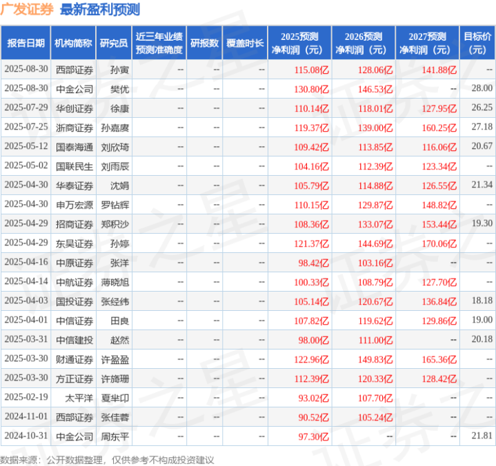Click the 近三年业绩预测准确度 header
The height and width of the screenshot is (466, 496).
tap(159, 43)
